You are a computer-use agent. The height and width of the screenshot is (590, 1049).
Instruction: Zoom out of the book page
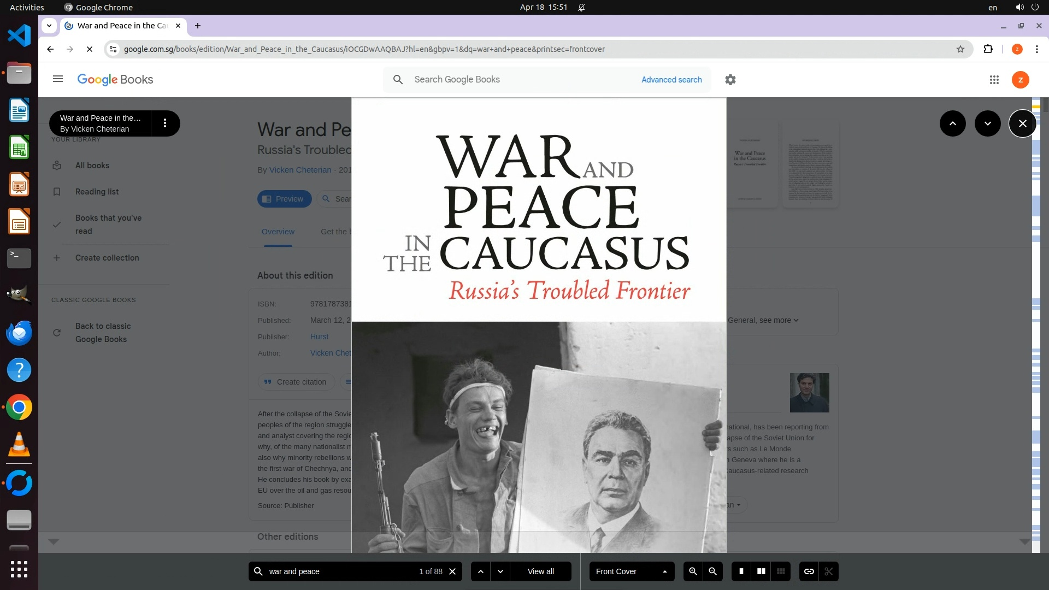point(712,571)
